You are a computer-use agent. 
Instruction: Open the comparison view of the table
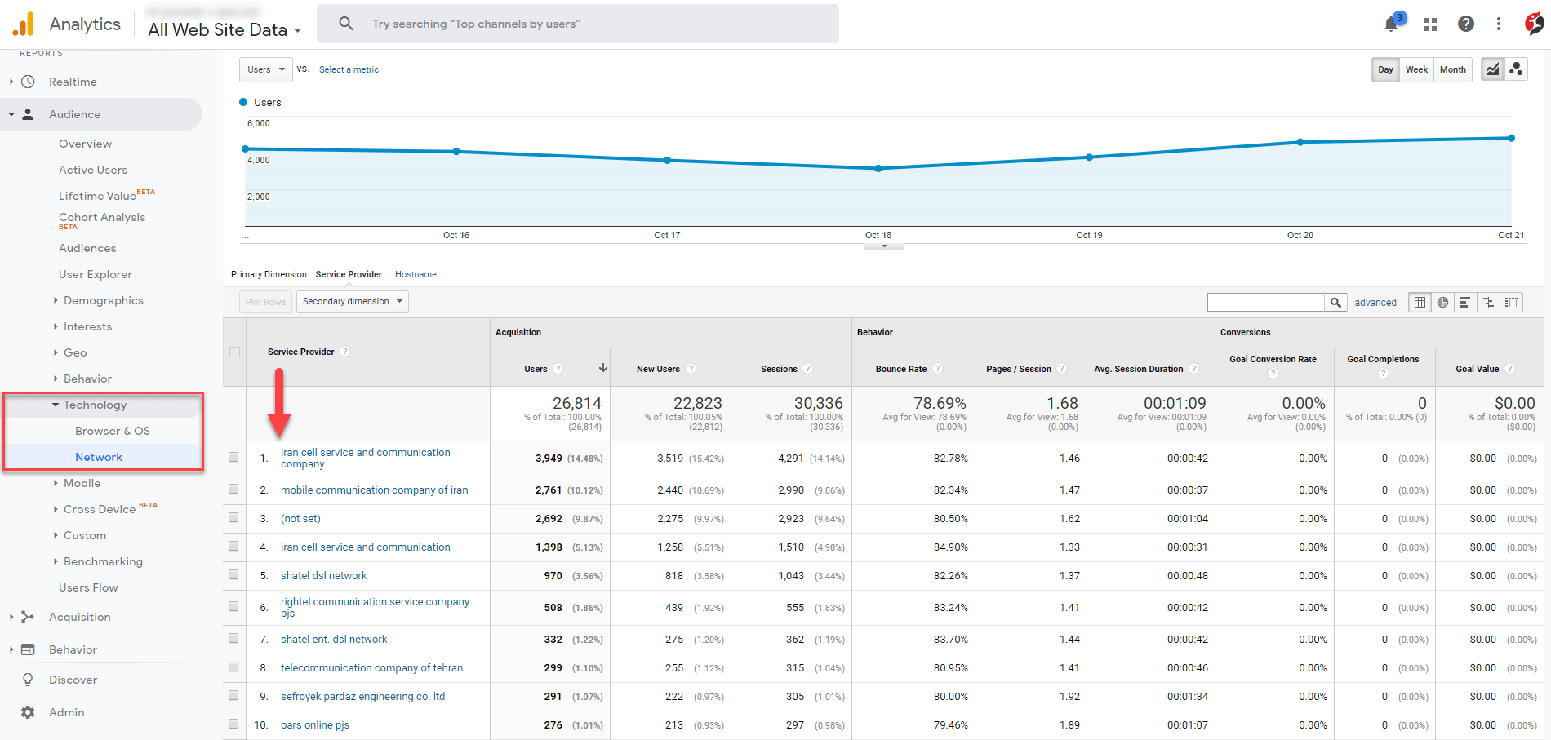coord(1488,302)
